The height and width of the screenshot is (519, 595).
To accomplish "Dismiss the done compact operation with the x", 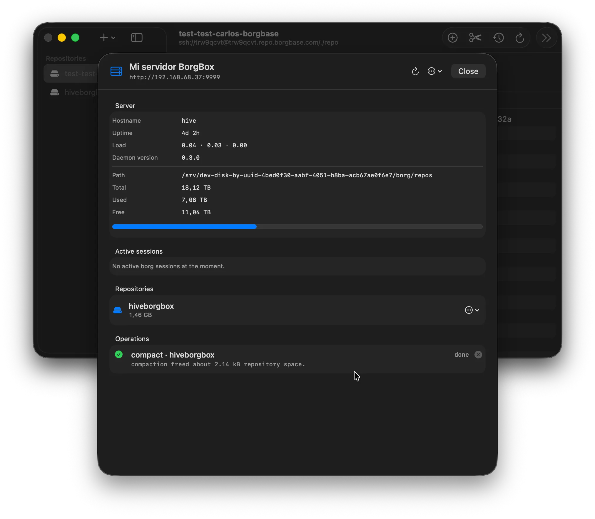I will click(x=478, y=354).
